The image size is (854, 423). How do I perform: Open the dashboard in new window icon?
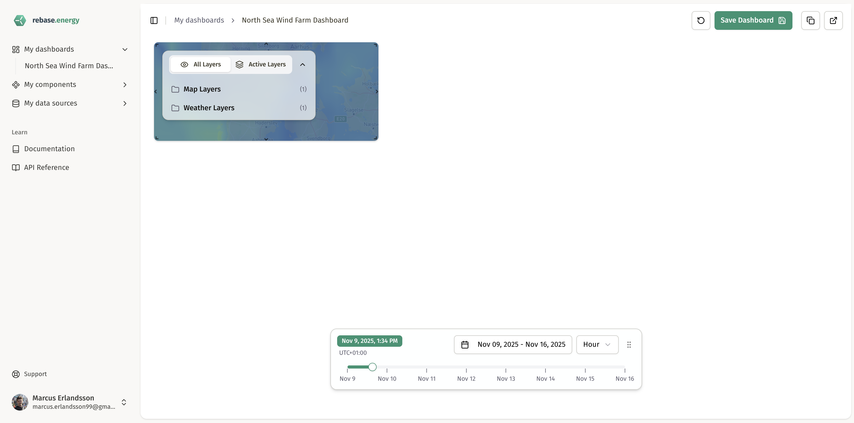click(x=833, y=20)
